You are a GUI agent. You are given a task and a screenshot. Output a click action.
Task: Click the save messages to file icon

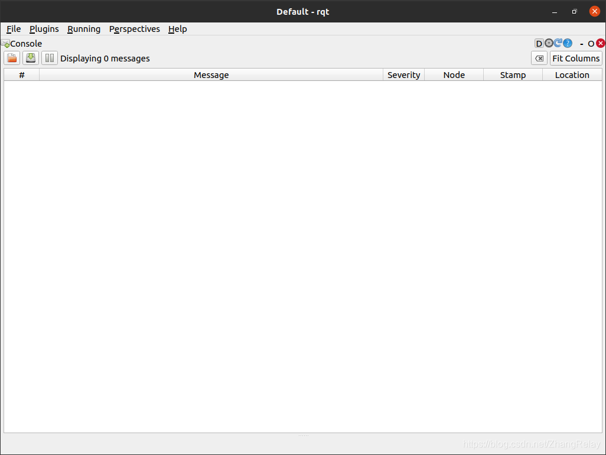[31, 58]
